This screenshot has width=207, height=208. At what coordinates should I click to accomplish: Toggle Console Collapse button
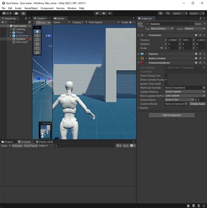click(17, 146)
